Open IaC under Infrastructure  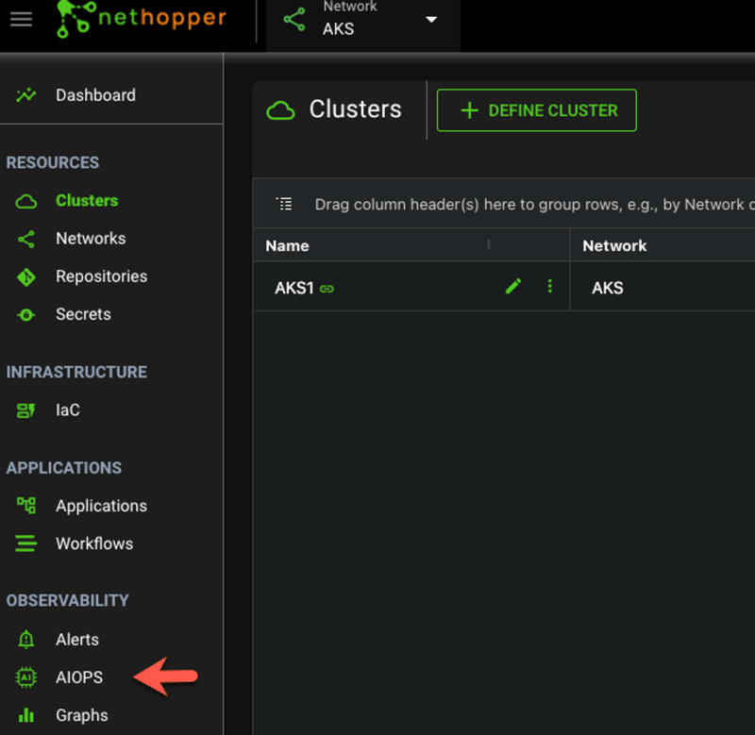click(x=68, y=410)
